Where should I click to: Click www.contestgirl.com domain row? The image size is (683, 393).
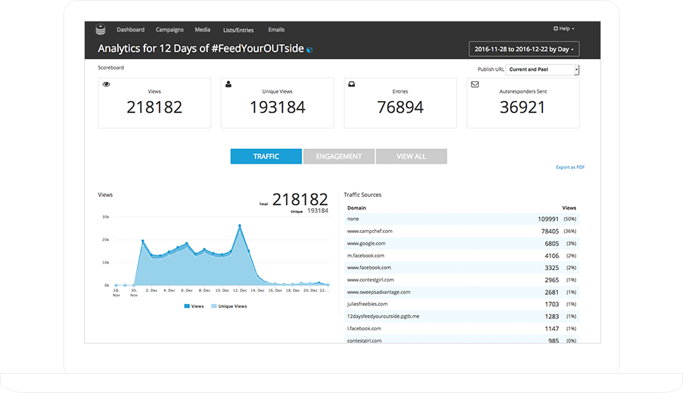(x=462, y=279)
